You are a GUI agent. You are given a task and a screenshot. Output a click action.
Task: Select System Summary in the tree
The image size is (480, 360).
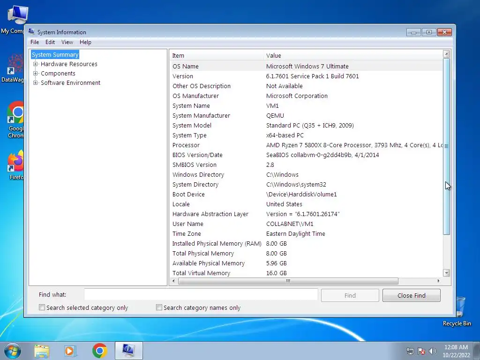tap(55, 54)
